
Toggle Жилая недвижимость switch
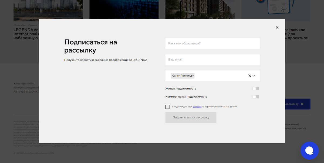pos(256,88)
